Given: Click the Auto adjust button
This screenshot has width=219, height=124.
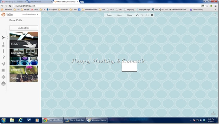Looking at the screenshot, I should pos(24,28).
